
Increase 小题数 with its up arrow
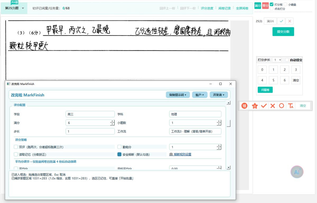[x=219, y=121]
